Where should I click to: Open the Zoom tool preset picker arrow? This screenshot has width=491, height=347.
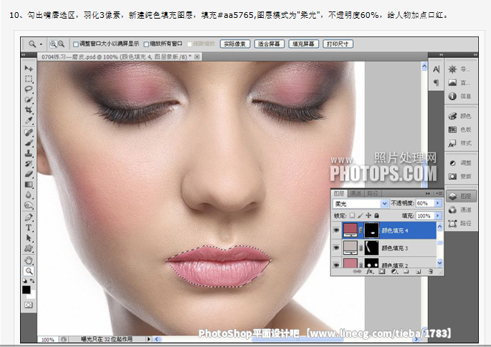pyautogui.click(x=41, y=44)
